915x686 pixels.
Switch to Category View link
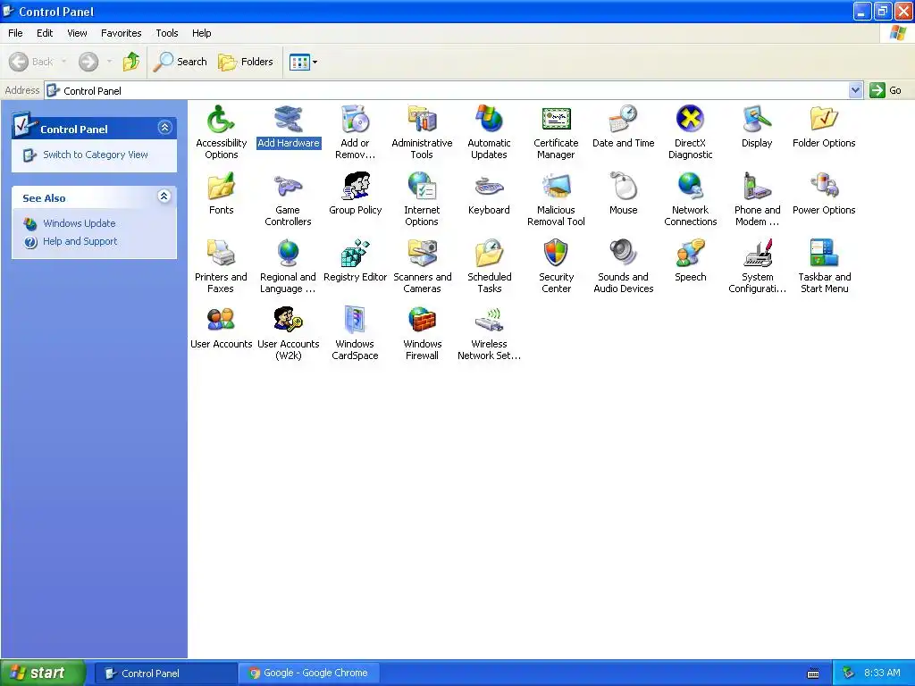96,155
